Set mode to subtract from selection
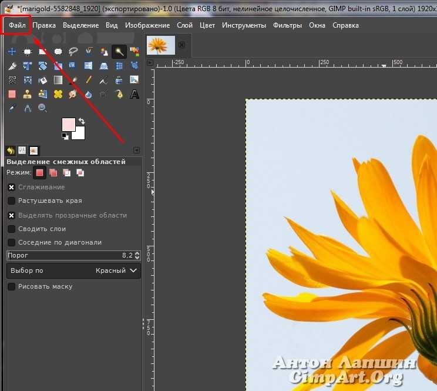Image resolution: width=437 pixels, height=391 pixels. 67,173
